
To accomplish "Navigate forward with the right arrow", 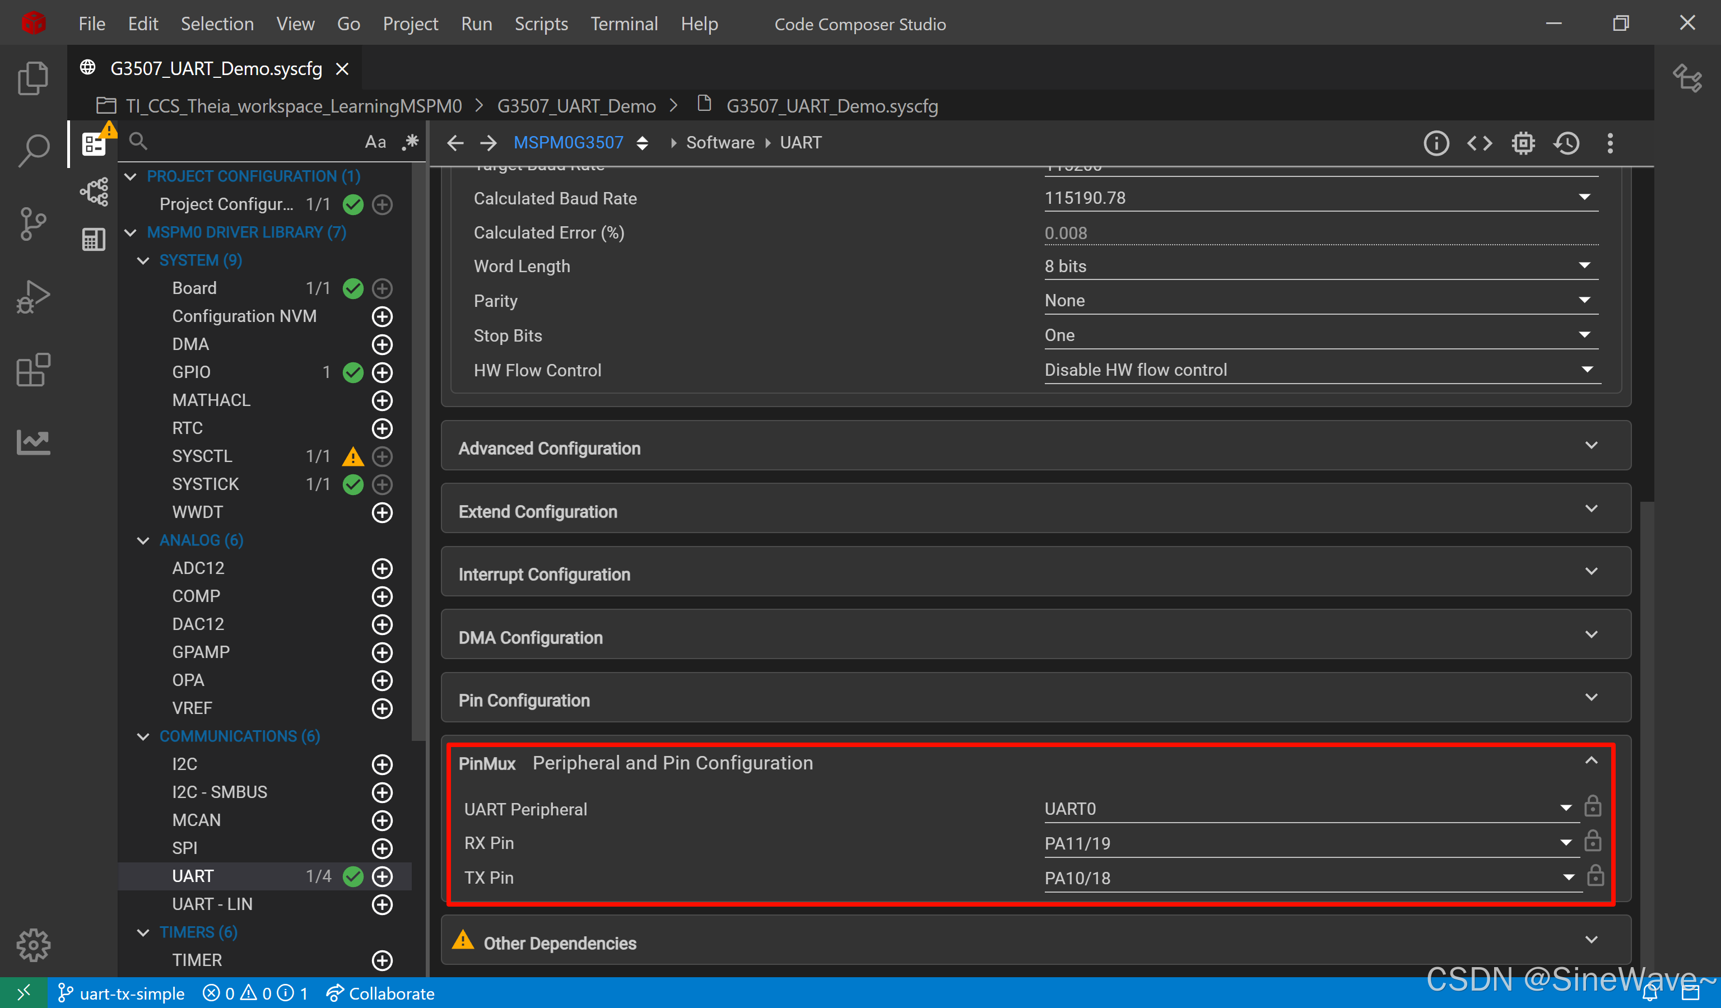I will pos(489,143).
